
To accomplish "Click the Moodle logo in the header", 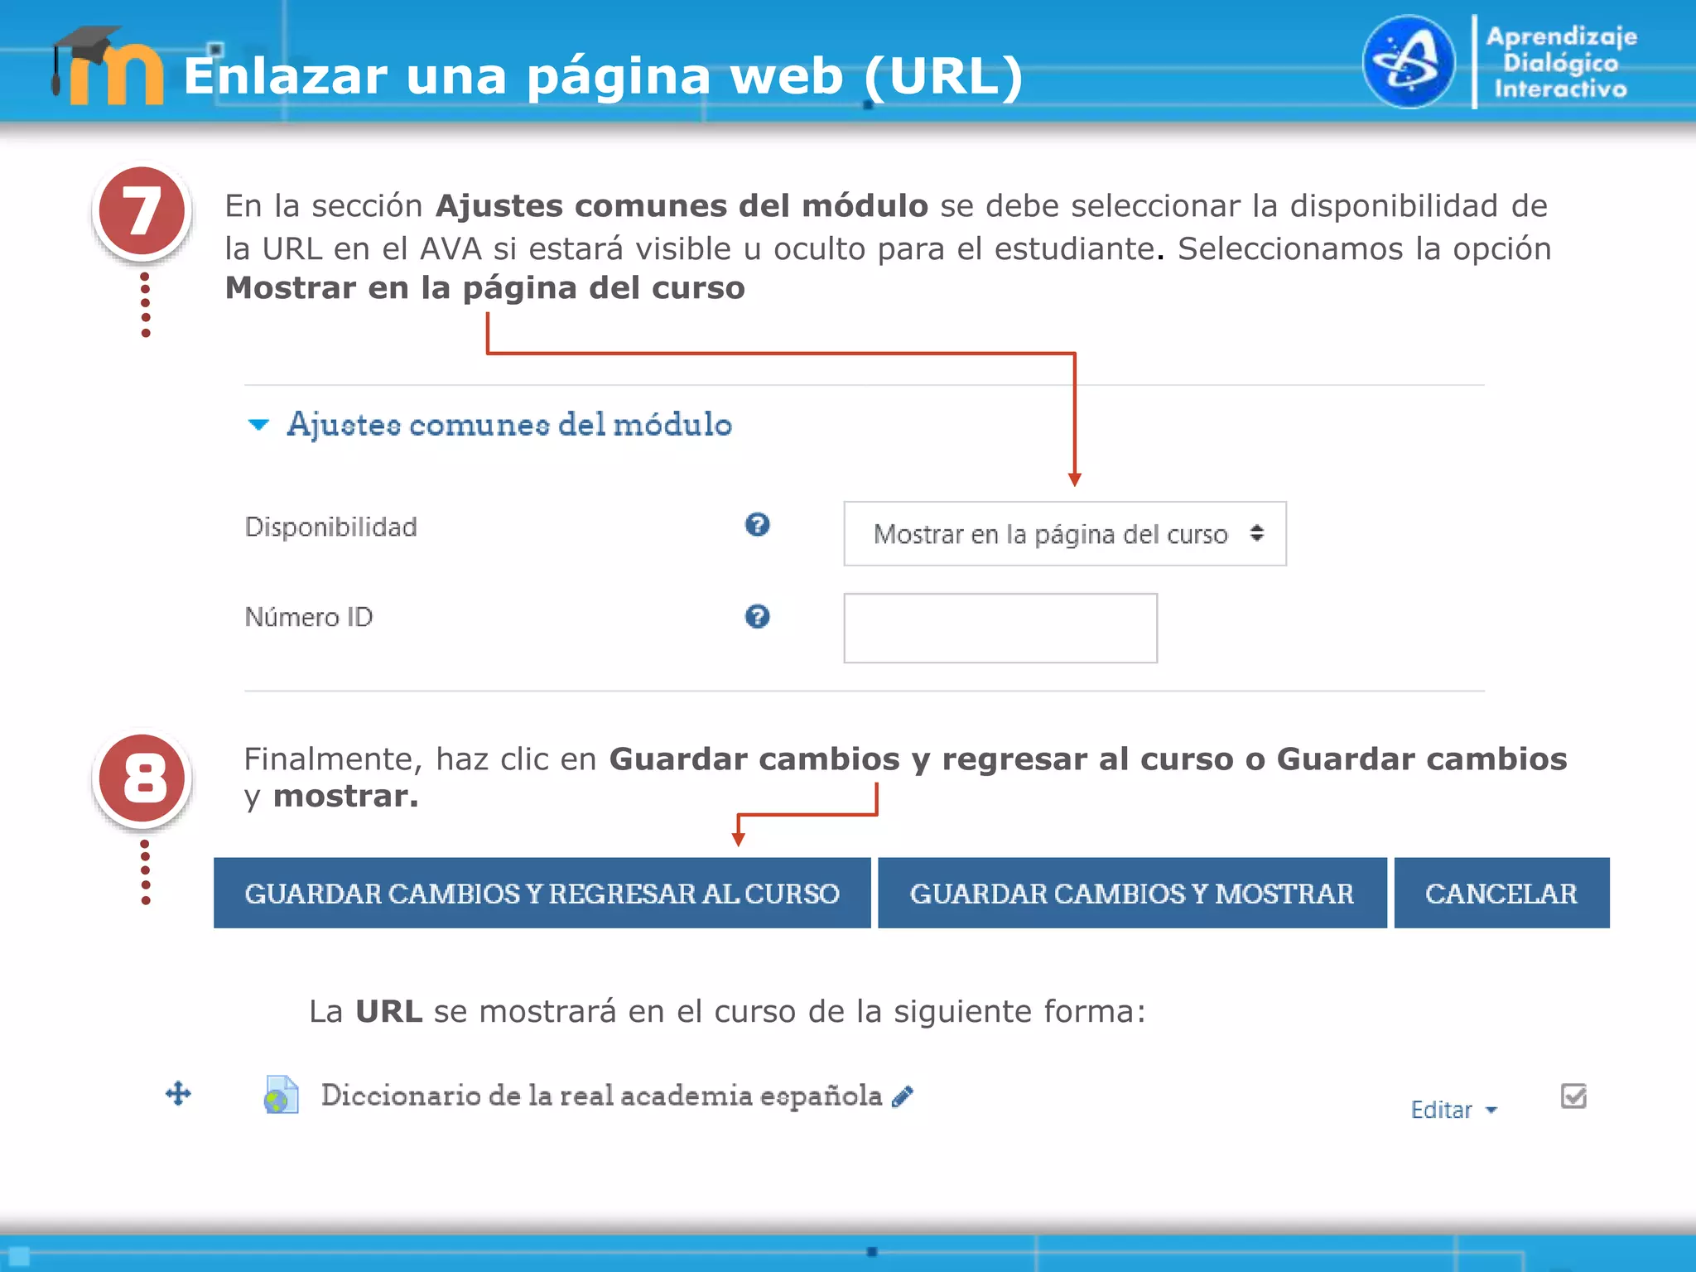I will 107,65.
